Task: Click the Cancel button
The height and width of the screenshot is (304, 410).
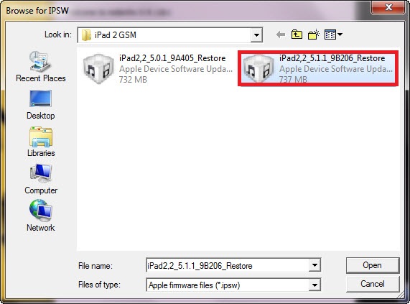Action: click(x=373, y=284)
